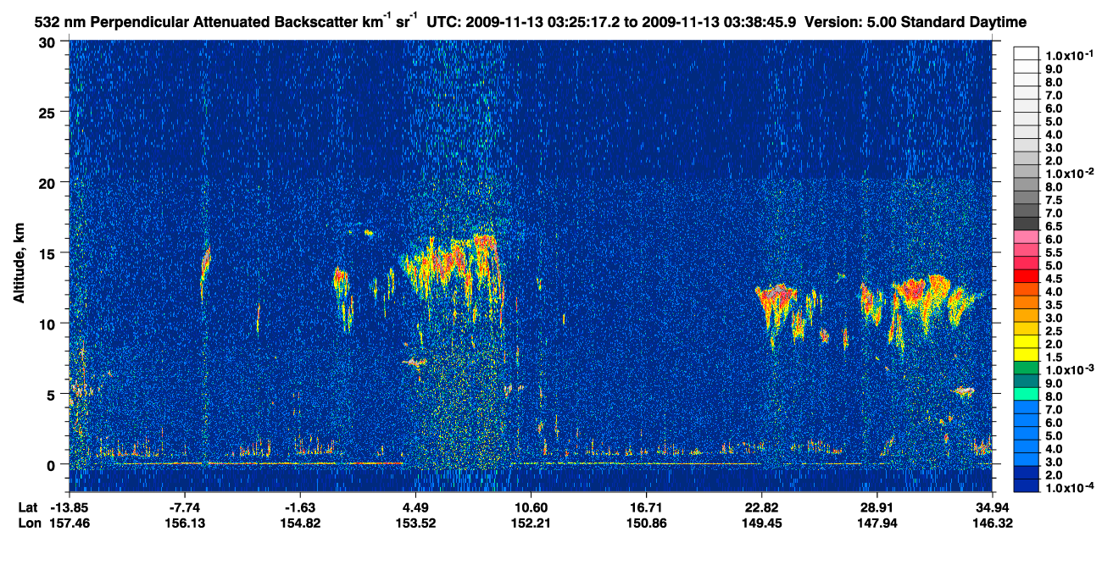1102x565 pixels.
Task: Click the 'Altitude, km' axis label
Action: click(x=19, y=264)
